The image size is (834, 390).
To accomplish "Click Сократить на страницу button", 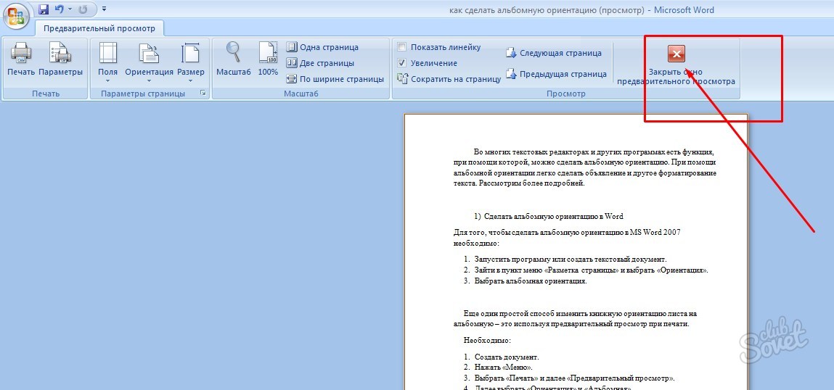I will pyautogui.click(x=449, y=79).
